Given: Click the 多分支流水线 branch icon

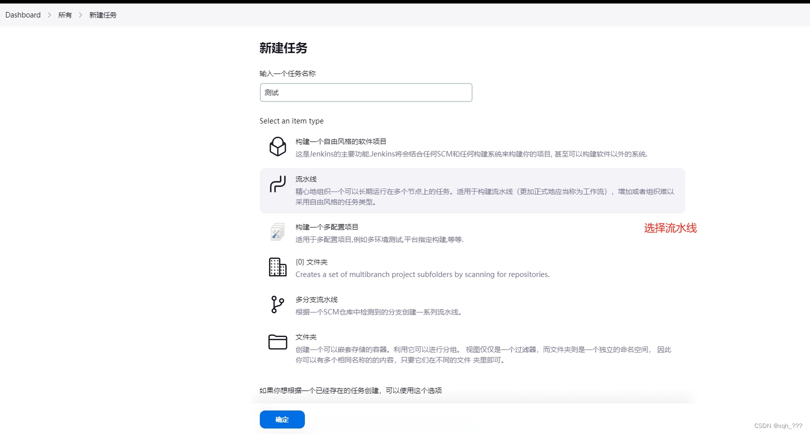Looking at the screenshot, I should (x=277, y=304).
